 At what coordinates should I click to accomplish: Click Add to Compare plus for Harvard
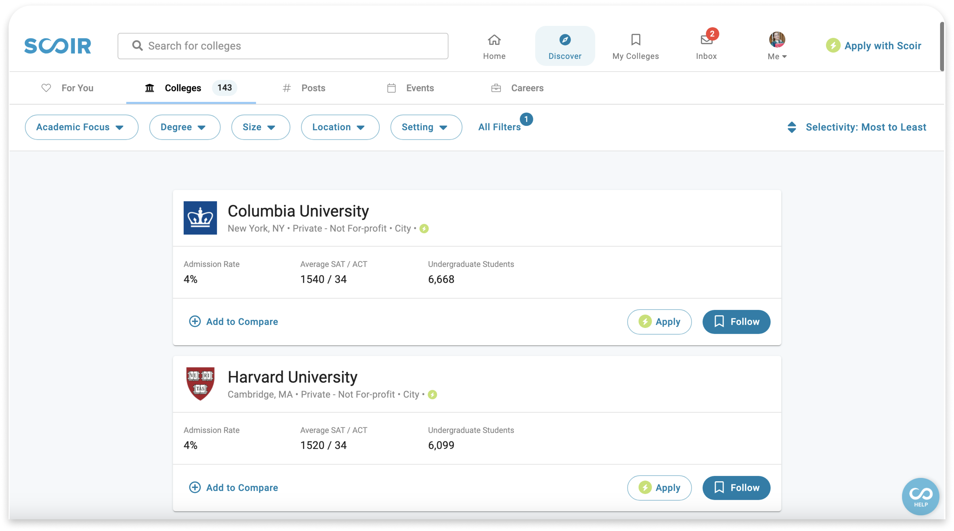(x=195, y=487)
